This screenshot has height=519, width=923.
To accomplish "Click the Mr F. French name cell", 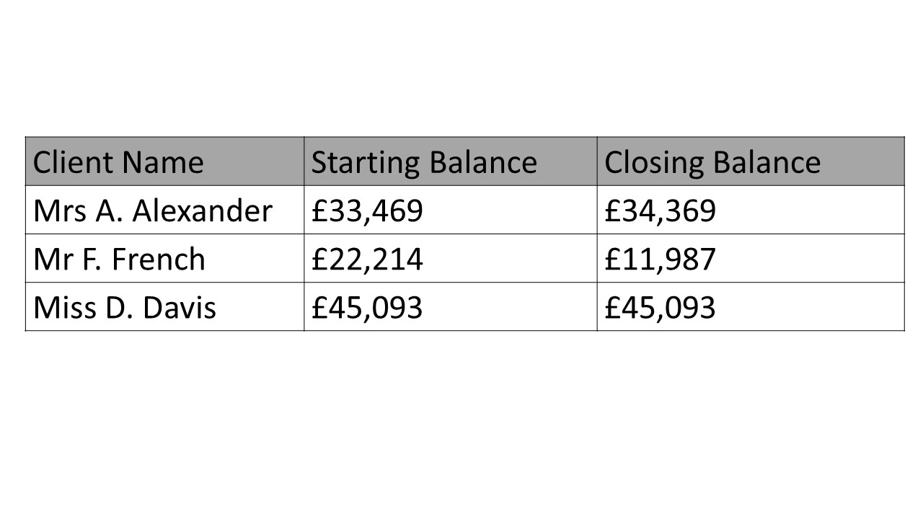I will pos(164,258).
